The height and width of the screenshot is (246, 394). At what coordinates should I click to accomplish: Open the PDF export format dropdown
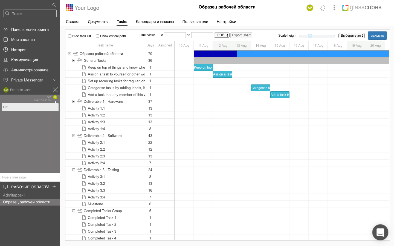point(222,35)
